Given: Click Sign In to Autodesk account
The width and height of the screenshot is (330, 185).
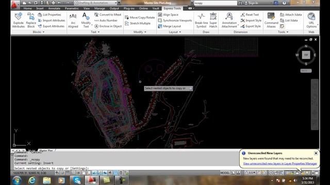Looking at the screenshot, I should pyautogui.click(x=251, y=3).
